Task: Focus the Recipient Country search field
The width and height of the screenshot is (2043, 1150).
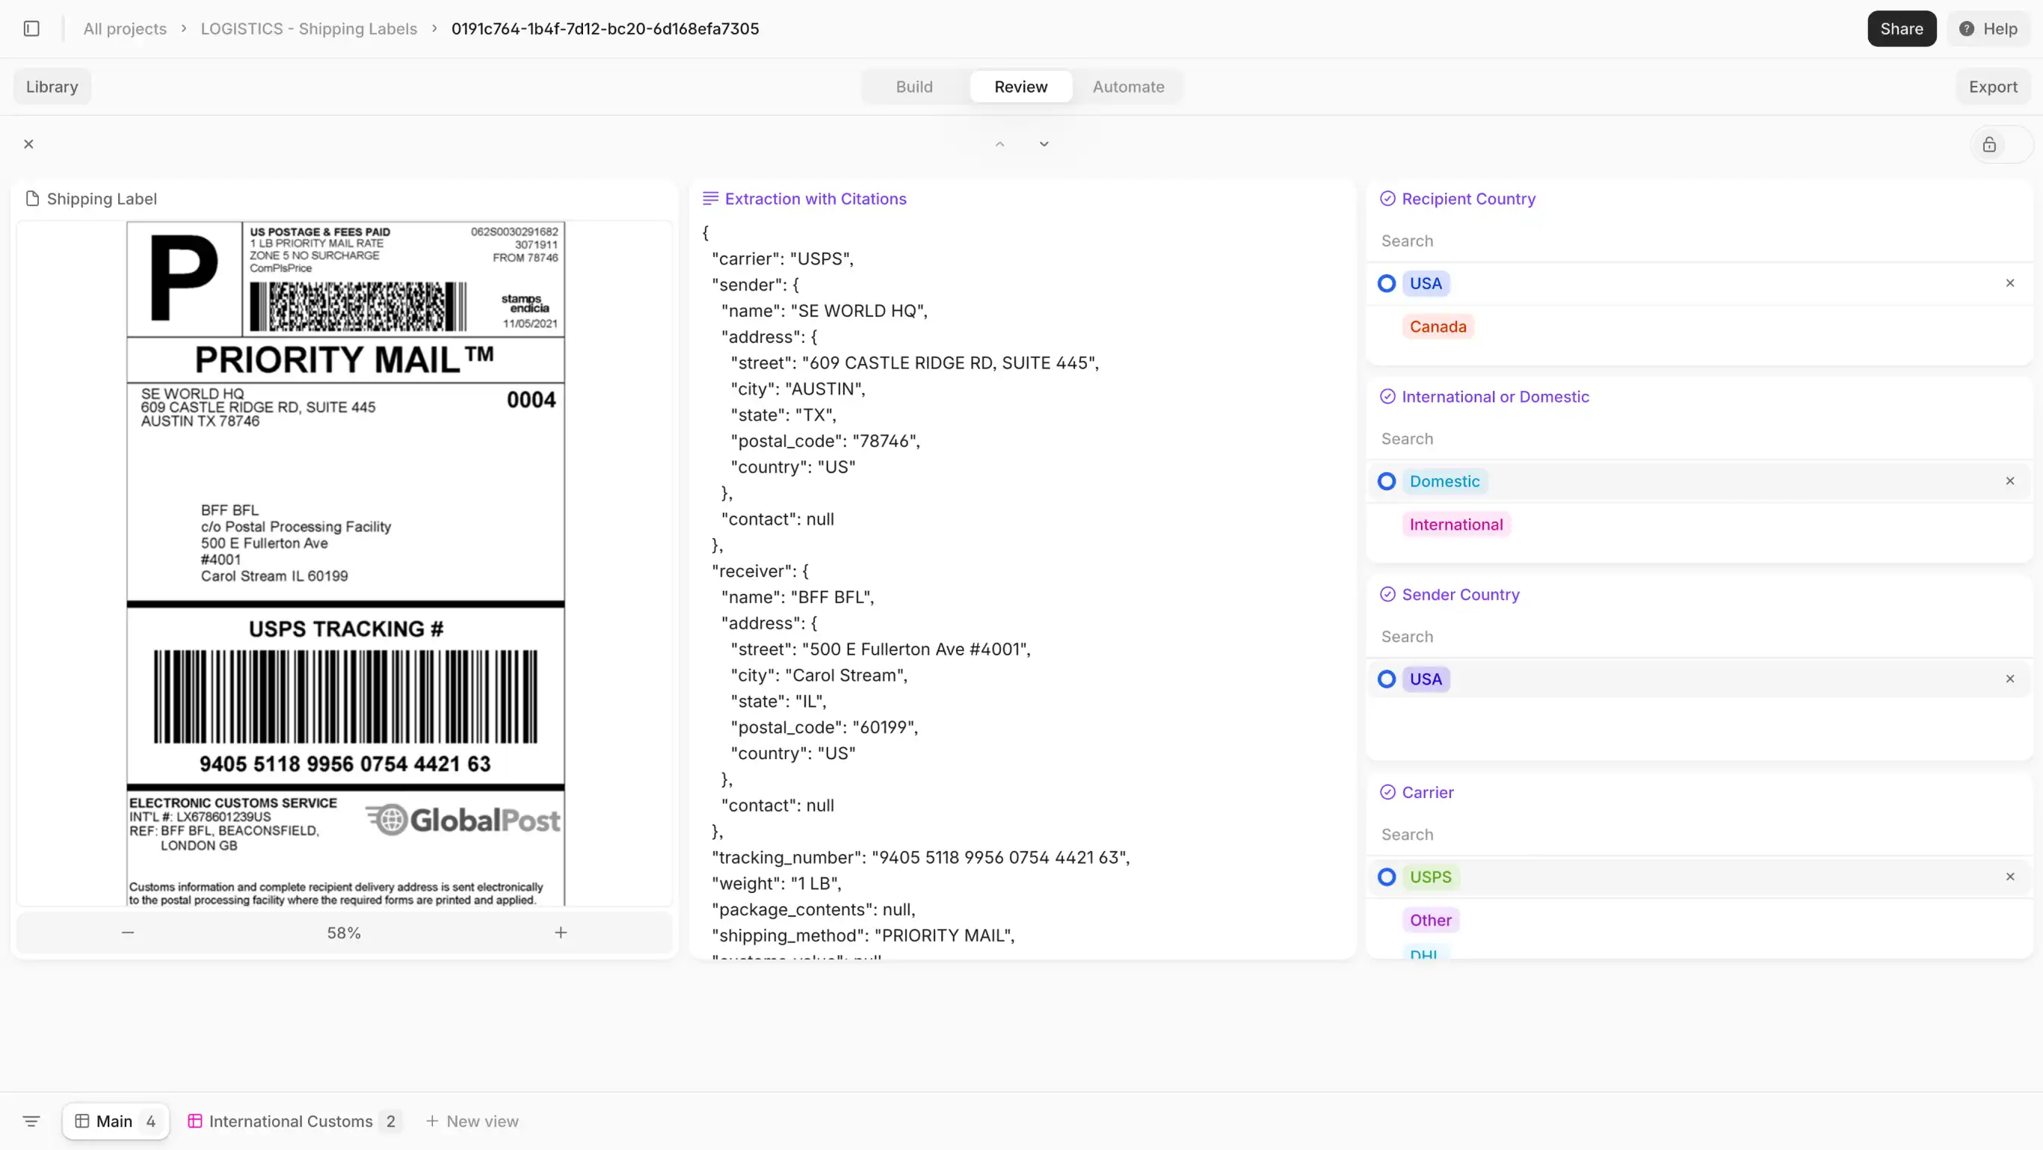Action: 1699,241
